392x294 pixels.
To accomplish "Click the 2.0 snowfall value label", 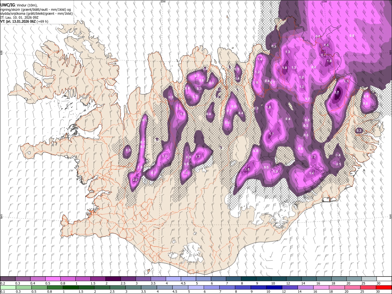I will pos(135,179).
